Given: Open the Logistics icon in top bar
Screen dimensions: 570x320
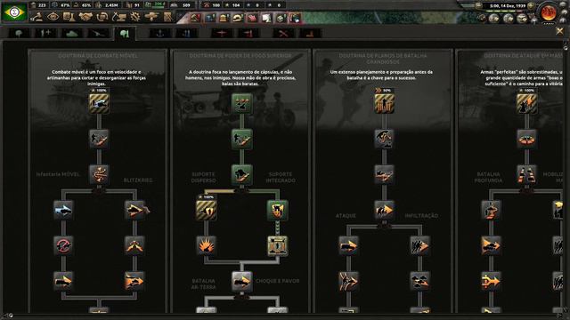Looking at the screenshot, I should pyautogui.click(x=167, y=17).
